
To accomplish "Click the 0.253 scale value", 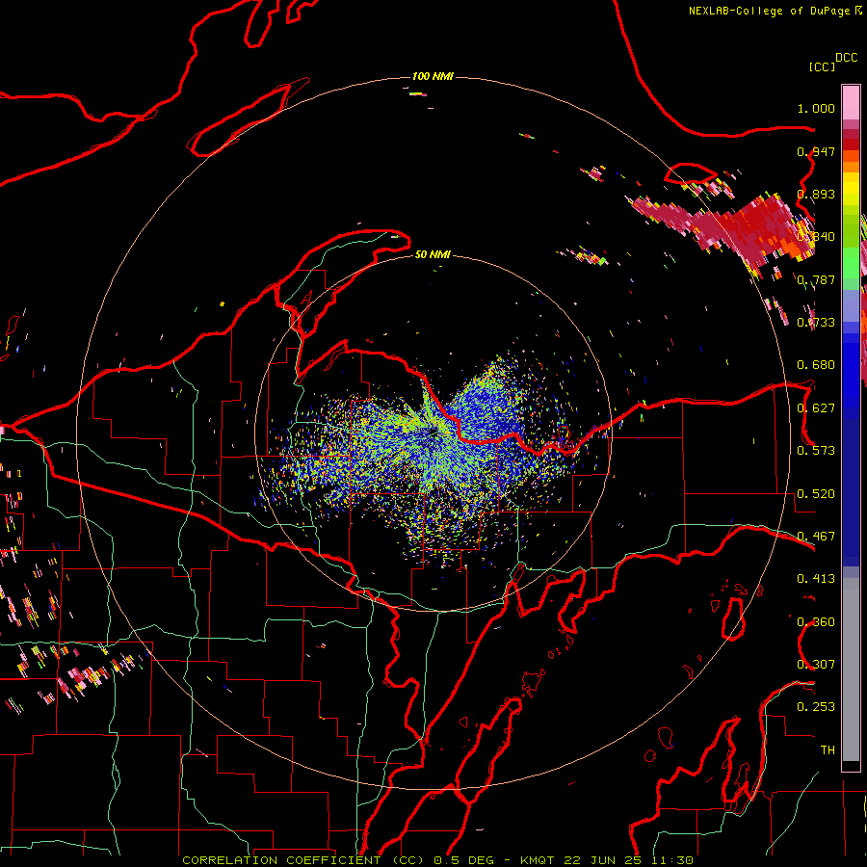I will (x=816, y=707).
